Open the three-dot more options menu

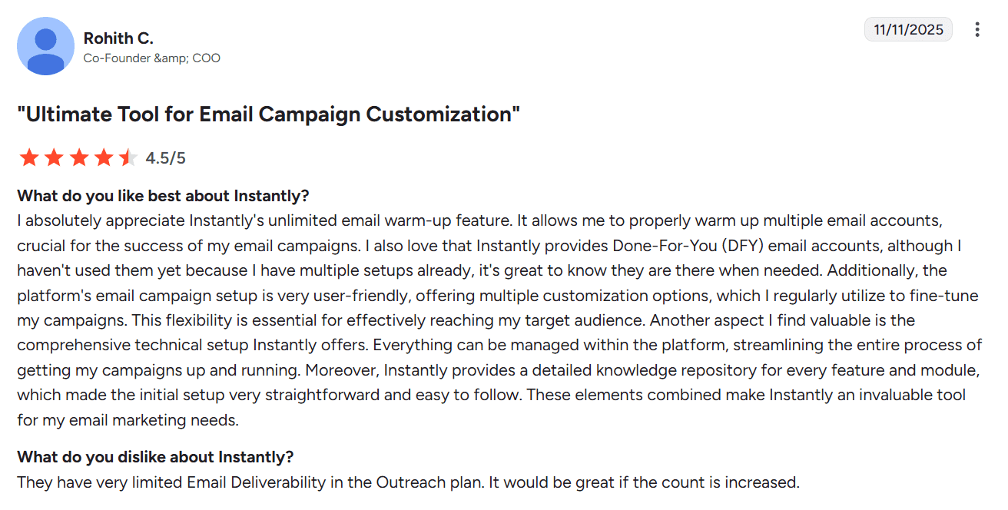[977, 30]
